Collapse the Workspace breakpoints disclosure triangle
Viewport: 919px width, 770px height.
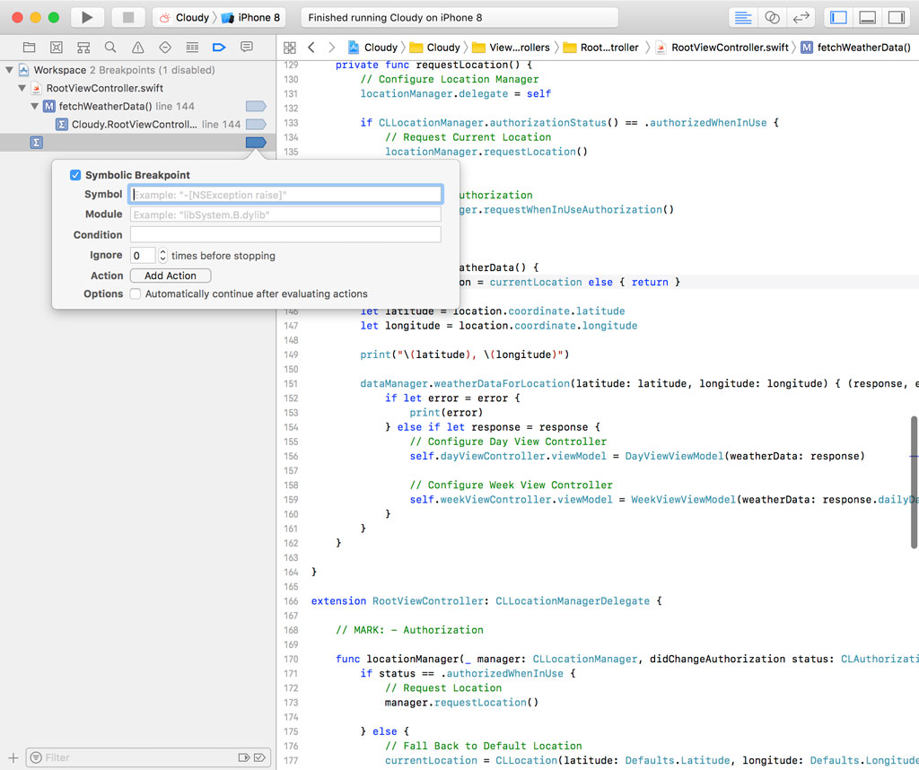coord(9,69)
